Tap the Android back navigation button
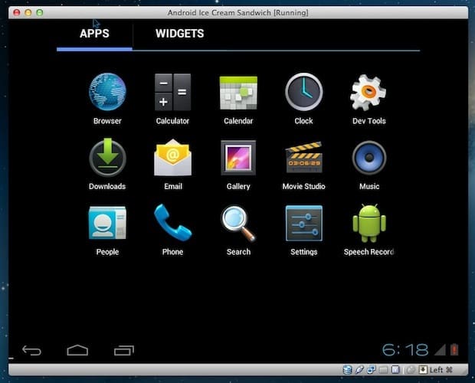 coord(31,350)
